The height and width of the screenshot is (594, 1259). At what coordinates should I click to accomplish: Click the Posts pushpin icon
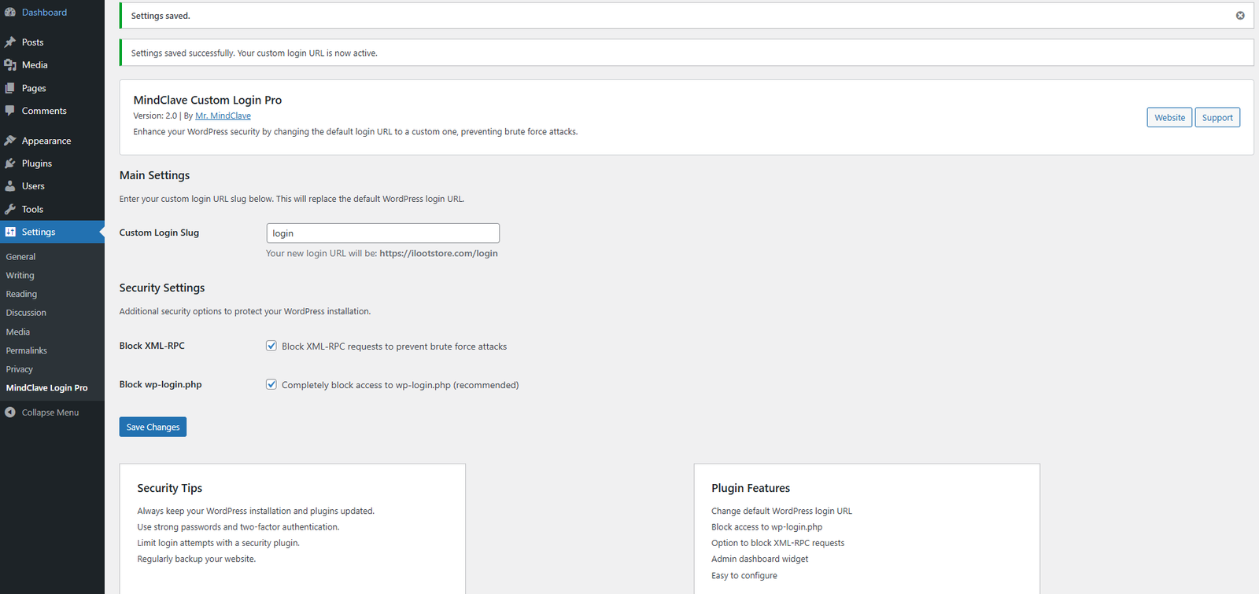10,42
